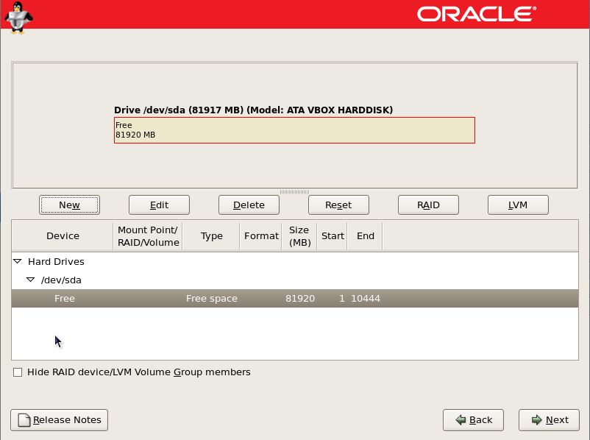The height and width of the screenshot is (440, 590).
Task: Click the Edit partition button
Action: point(159,205)
